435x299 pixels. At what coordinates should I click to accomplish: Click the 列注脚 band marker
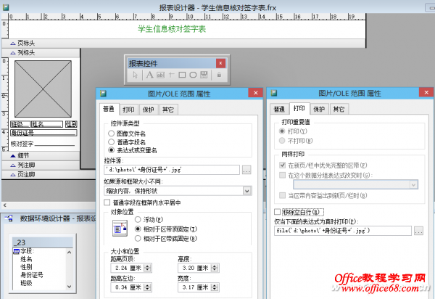pyautogui.click(x=13, y=165)
